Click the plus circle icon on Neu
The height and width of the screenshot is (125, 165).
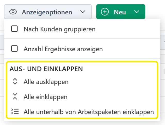[x=105, y=12]
